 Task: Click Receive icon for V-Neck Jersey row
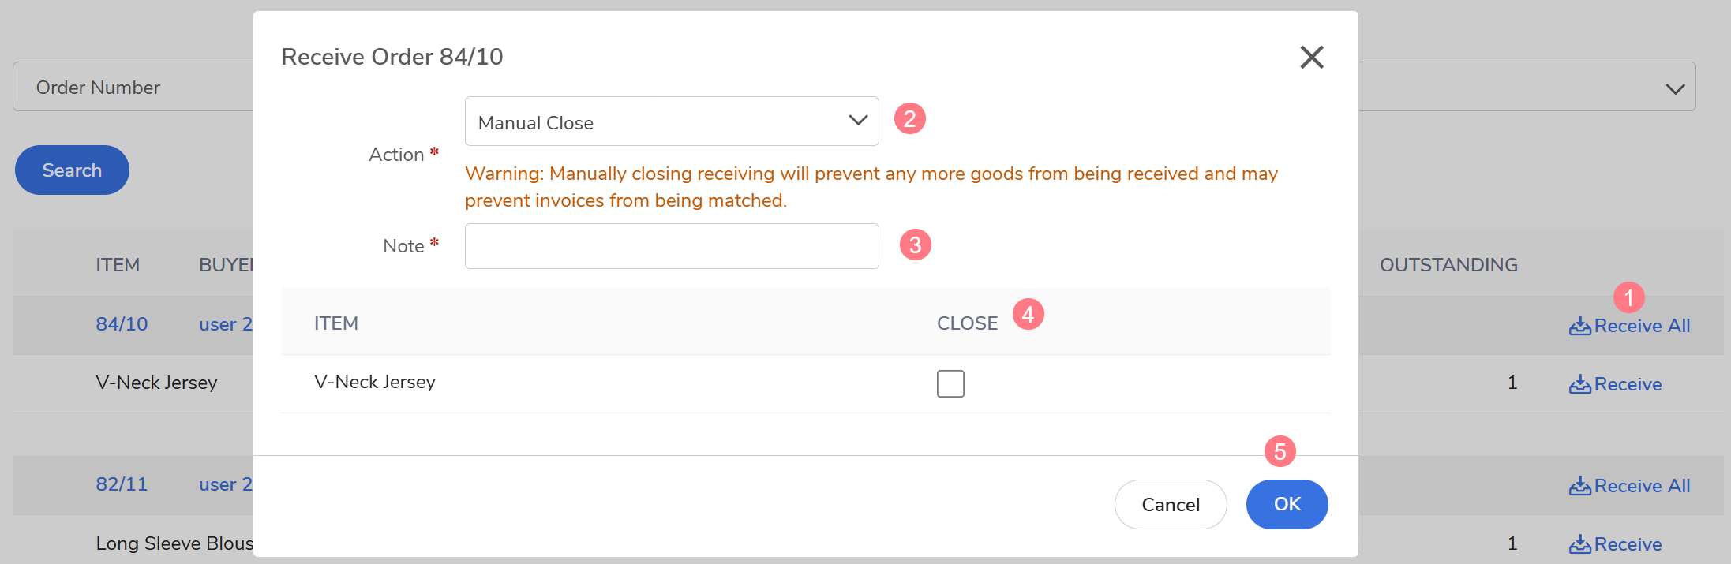tap(1579, 384)
